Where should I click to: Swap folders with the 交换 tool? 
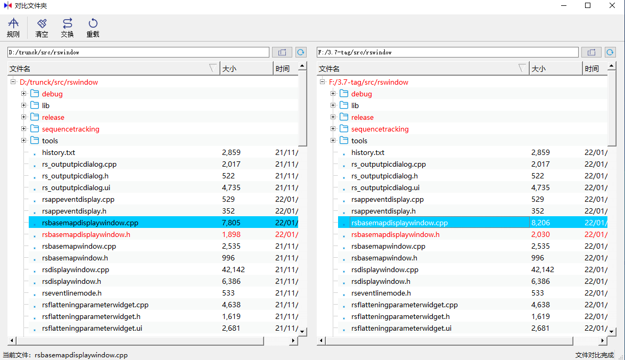pyautogui.click(x=68, y=28)
